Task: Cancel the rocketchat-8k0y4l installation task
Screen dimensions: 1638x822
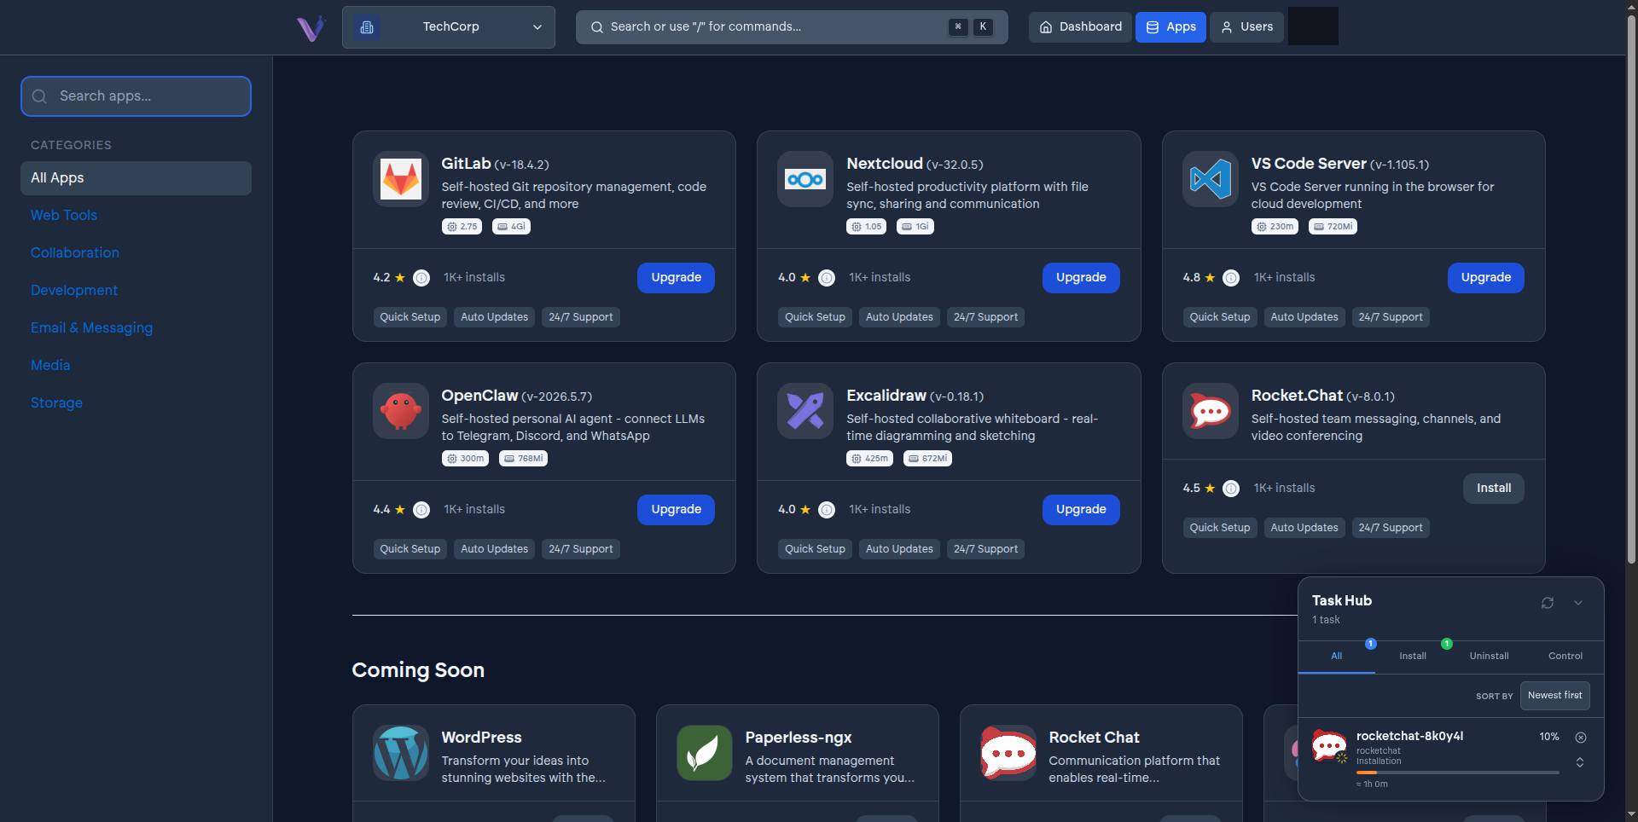Action: pyautogui.click(x=1581, y=738)
